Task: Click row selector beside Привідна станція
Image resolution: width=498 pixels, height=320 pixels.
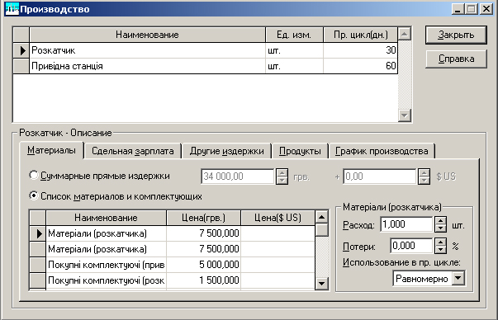Action: click(21, 66)
